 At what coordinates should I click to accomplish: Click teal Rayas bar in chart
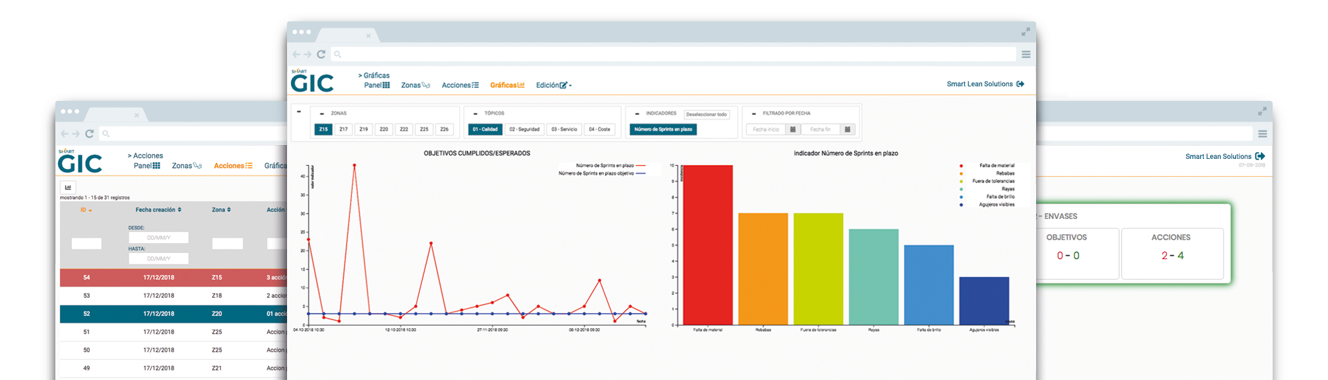[874, 277]
